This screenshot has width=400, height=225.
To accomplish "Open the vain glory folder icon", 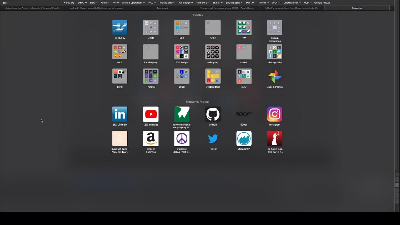I will tap(213, 52).
